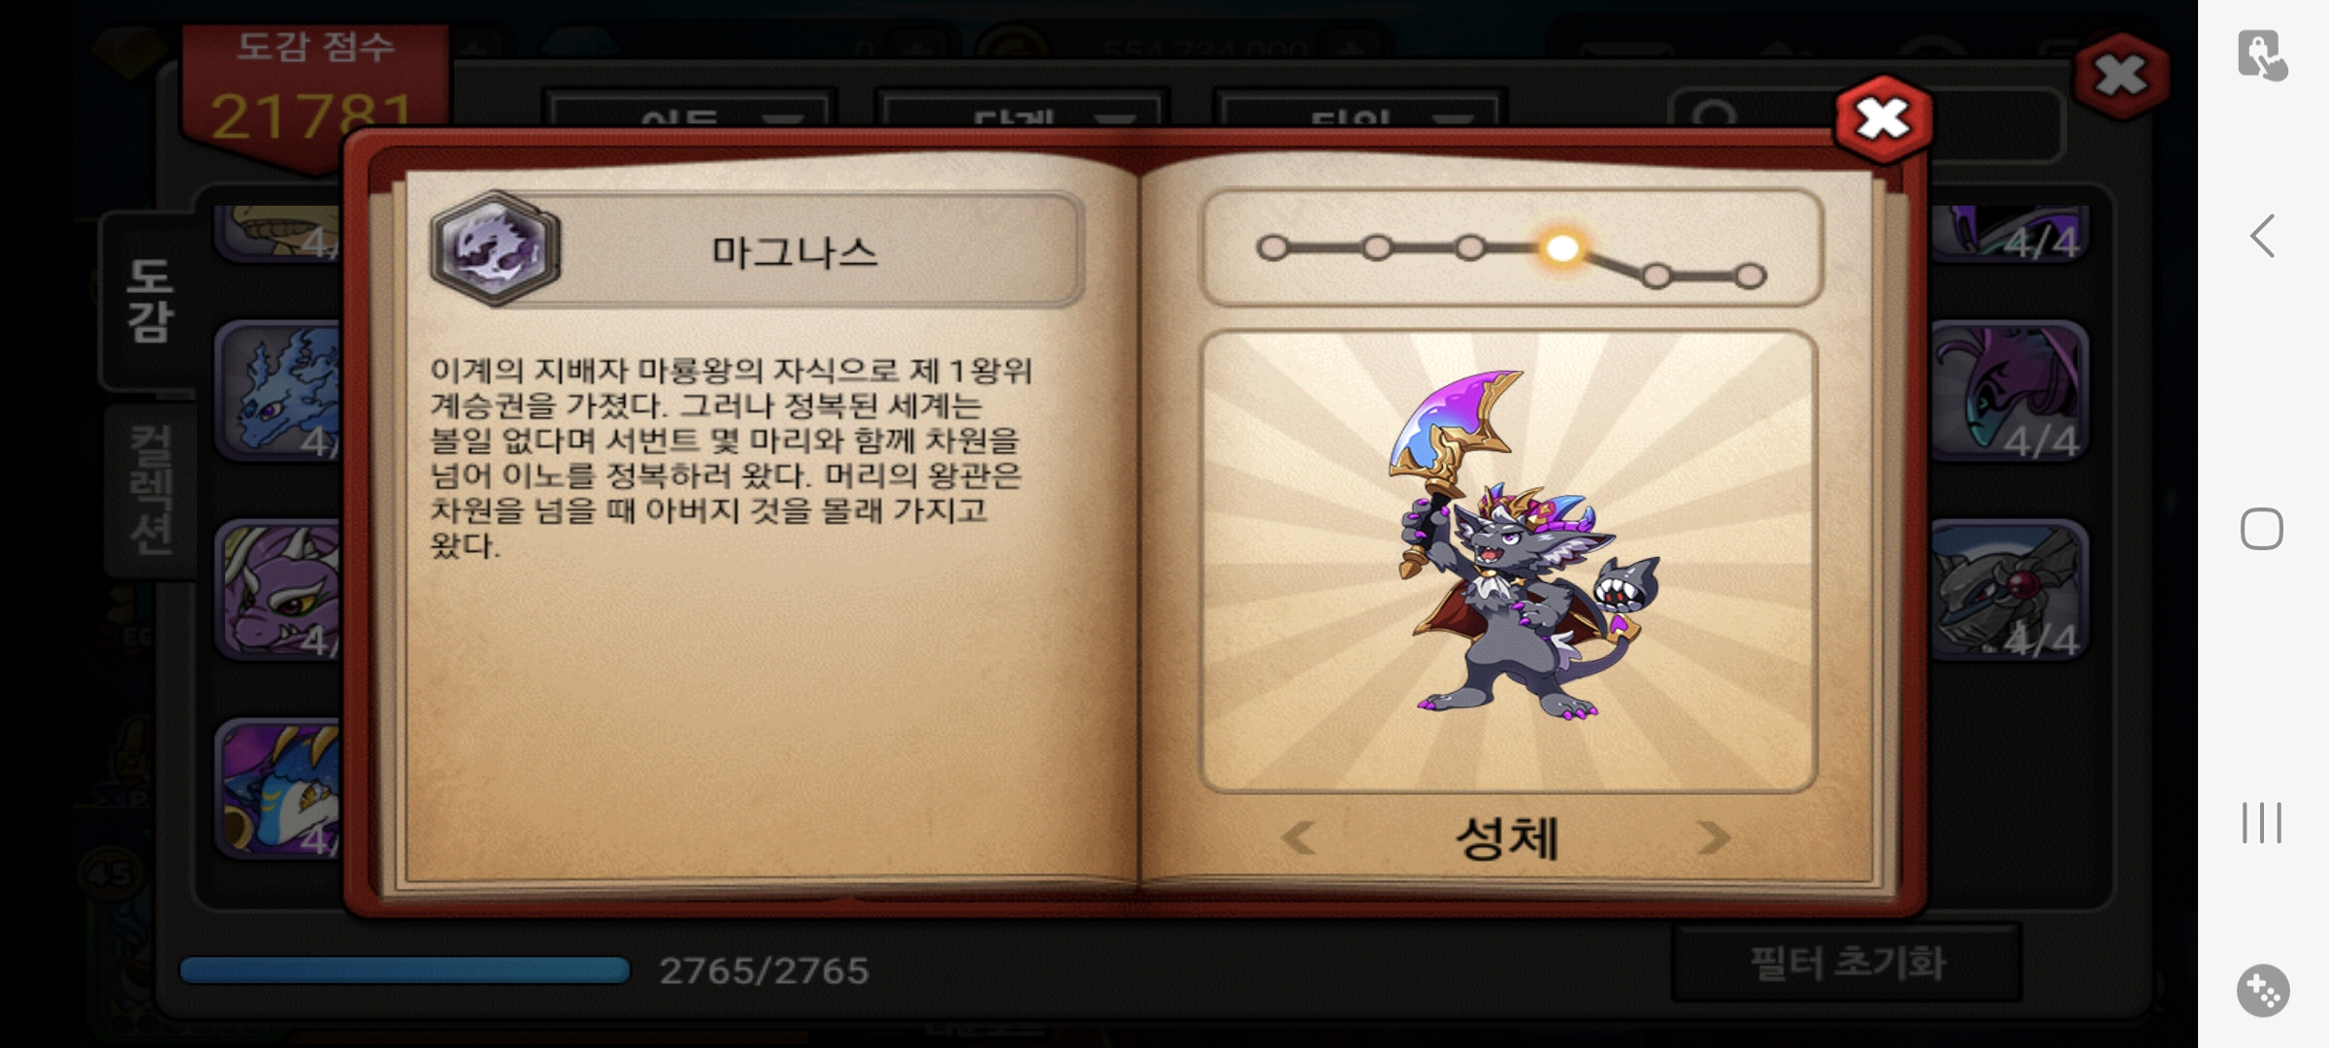The image size is (2329, 1048).
Task: Select the third evolution stage dot
Action: click(x=1469, y=248)
